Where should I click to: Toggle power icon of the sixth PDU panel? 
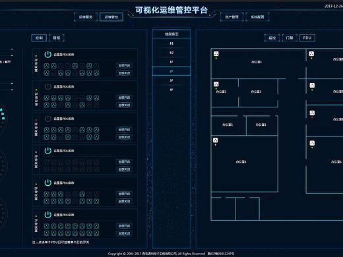47,215
